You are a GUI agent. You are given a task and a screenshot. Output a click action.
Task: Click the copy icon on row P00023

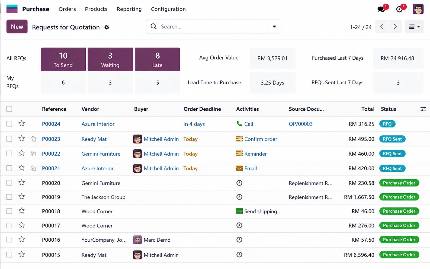coord(33,139)
